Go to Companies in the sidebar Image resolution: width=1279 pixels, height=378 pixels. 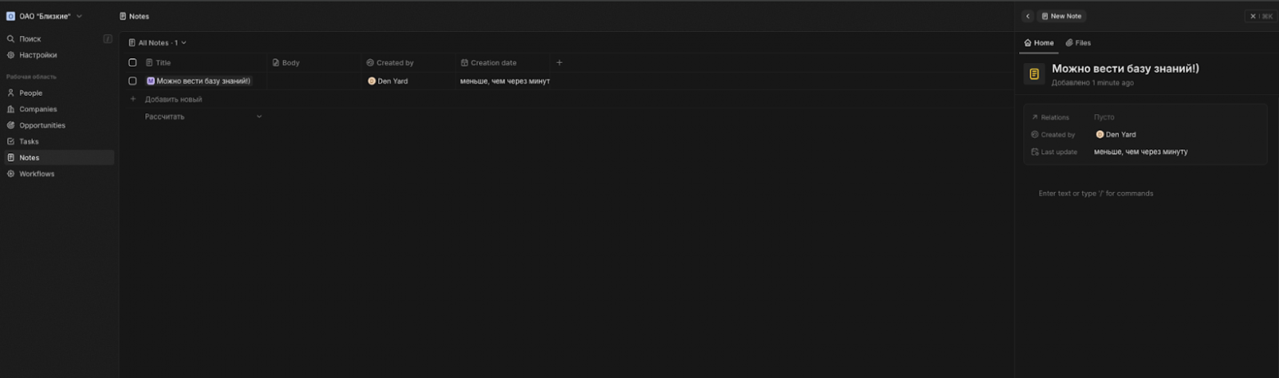tap(38, 109)
